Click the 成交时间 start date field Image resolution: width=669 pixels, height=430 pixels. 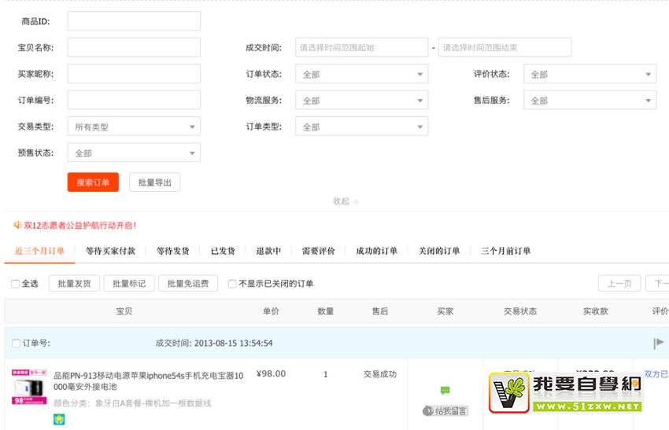[x=362, y=47]
